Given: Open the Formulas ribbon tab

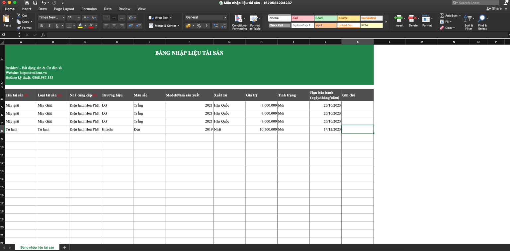Looking at the screenshot, I should pos(89,9).
